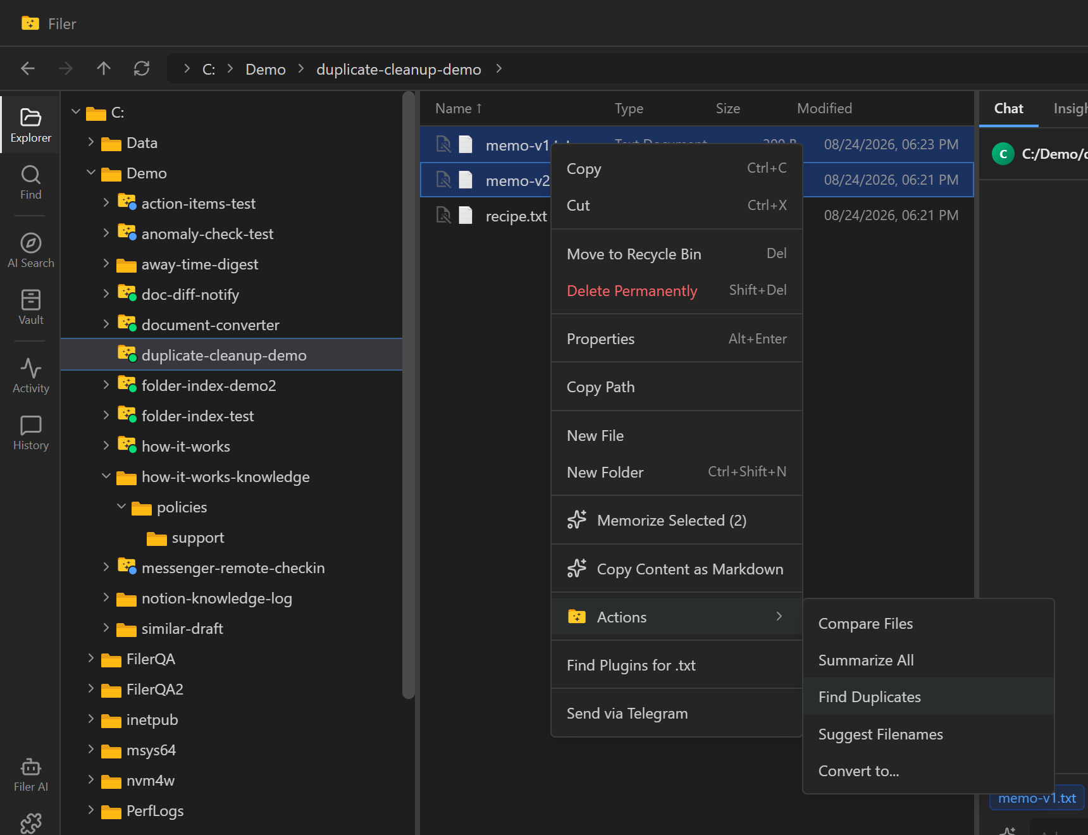Expand the doc-diff-notify folder
The height and width of the screenshot is (835, 1088).
[x=106, y=294]
